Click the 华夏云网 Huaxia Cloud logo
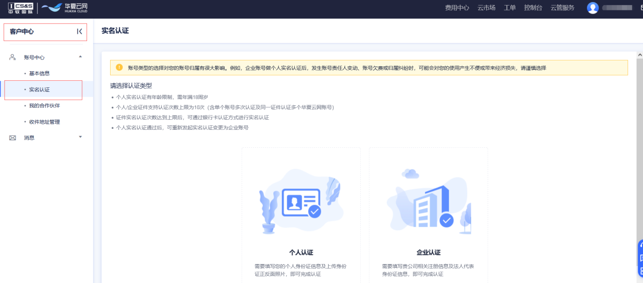This screenshot has width=643, height=283. [65, 8]
